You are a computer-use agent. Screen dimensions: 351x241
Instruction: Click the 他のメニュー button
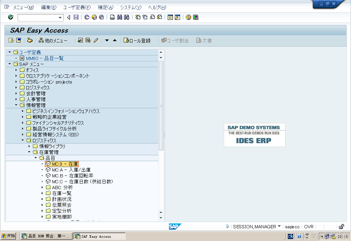click(53, 40)
